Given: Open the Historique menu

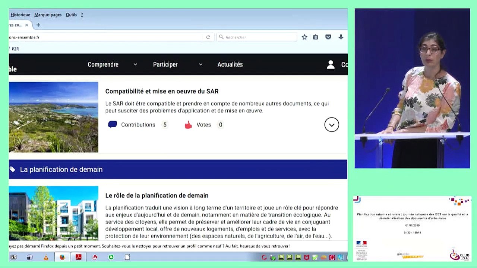Looking at the screenshot, I should click(x=20, y=15).
